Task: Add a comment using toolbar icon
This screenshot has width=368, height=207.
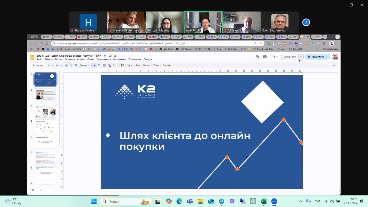Action: point(122,65)
